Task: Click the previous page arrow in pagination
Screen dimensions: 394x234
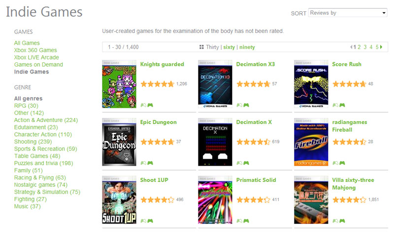Action: (351, 47)
